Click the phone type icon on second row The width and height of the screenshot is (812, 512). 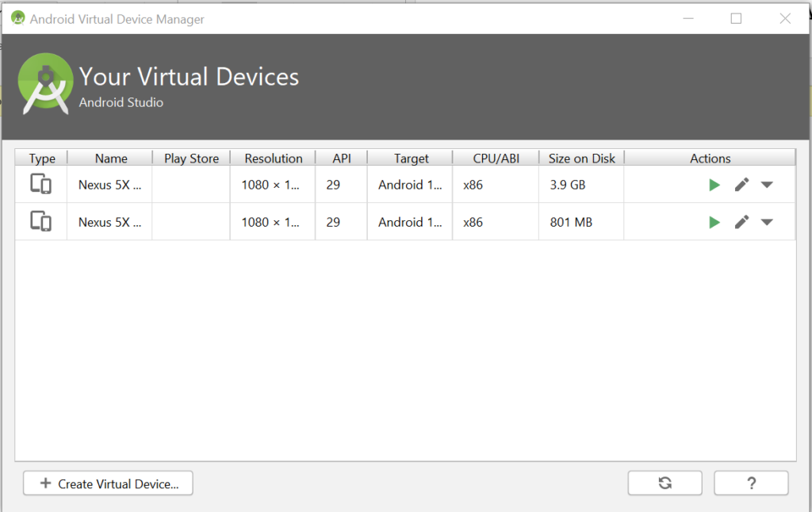coord(40,222)
